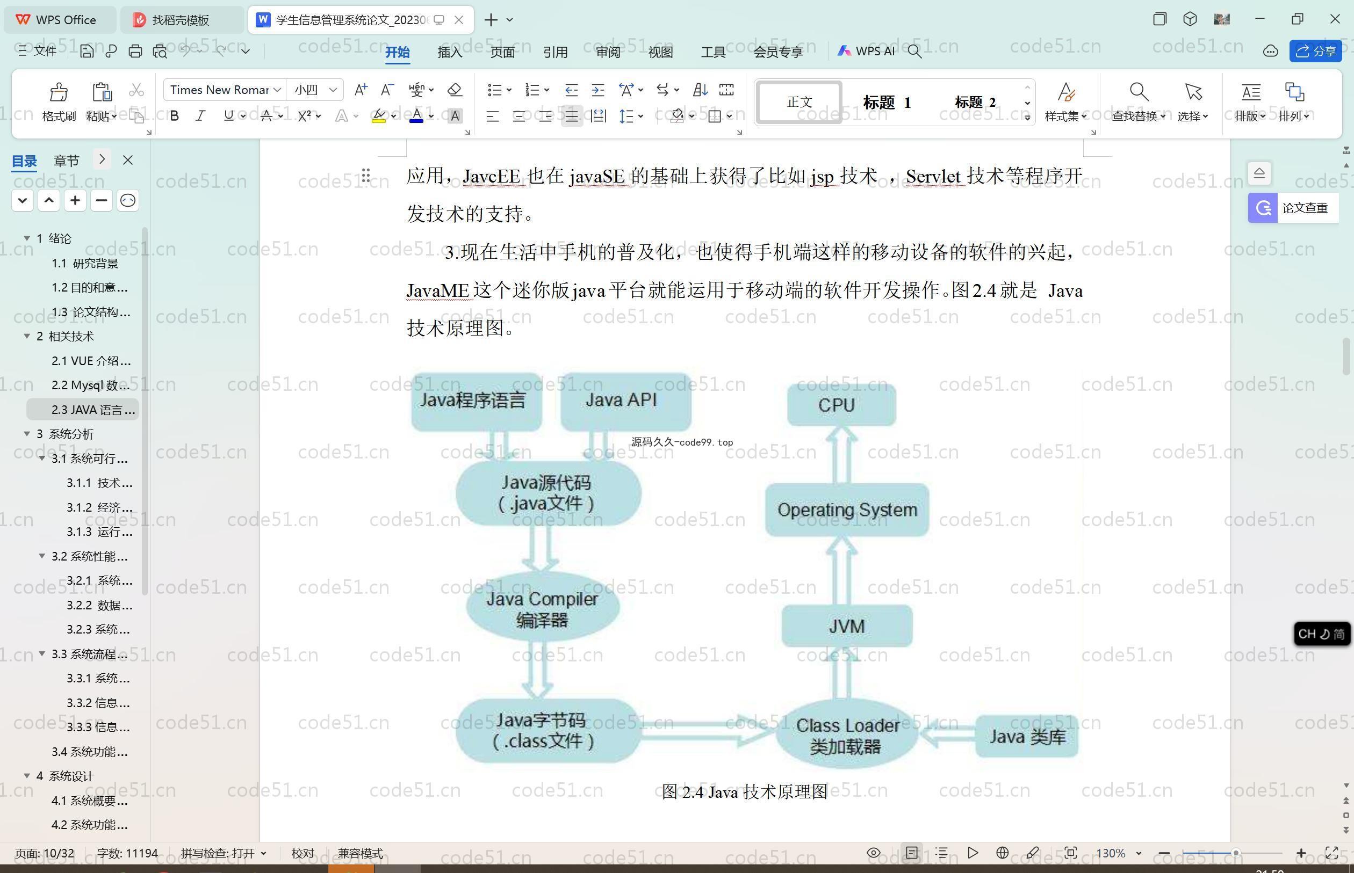The width and height of the screenshot is (1354, 873).
Task: Click the full screen icon in status bar
Action: [1332, 853]
